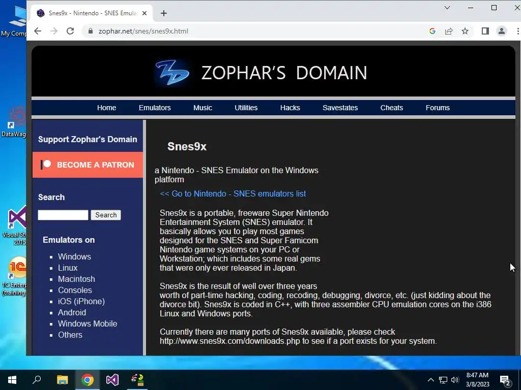The height and width of the screenshot is (390, 521).
Task: Open the Hacks navigation item
Action: point(290,108)
